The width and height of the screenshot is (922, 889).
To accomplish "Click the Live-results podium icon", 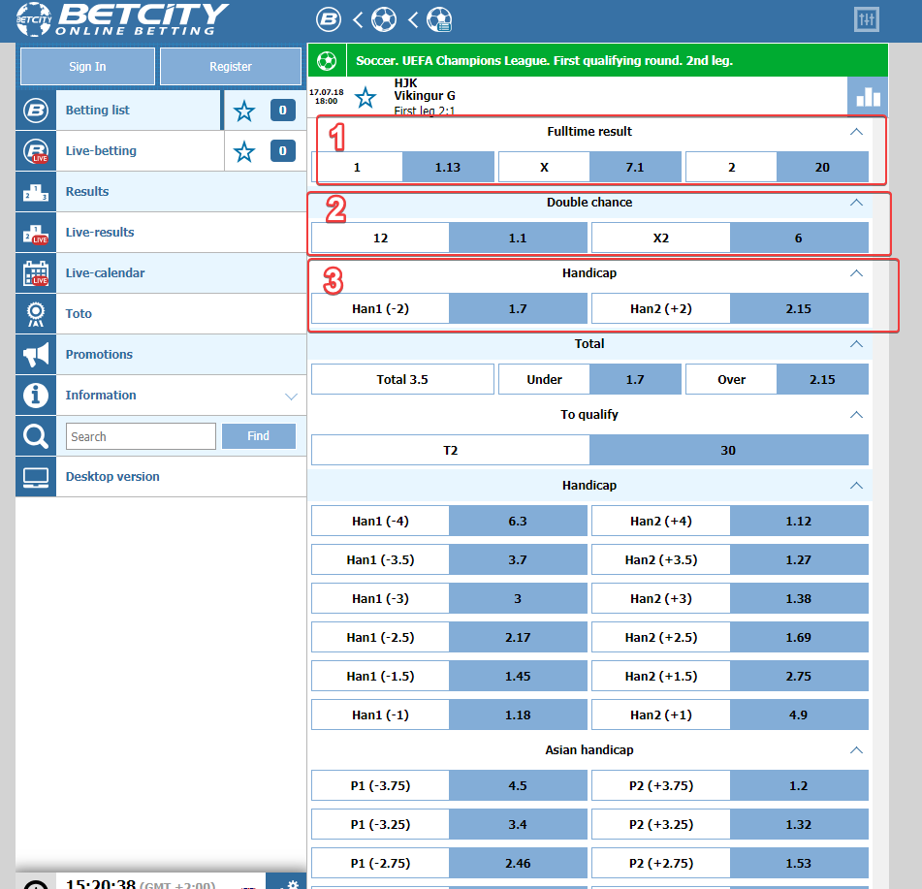I will [36, 233].
